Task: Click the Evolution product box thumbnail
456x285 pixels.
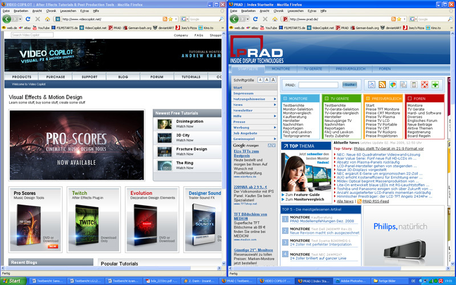Action: (145, 225)
